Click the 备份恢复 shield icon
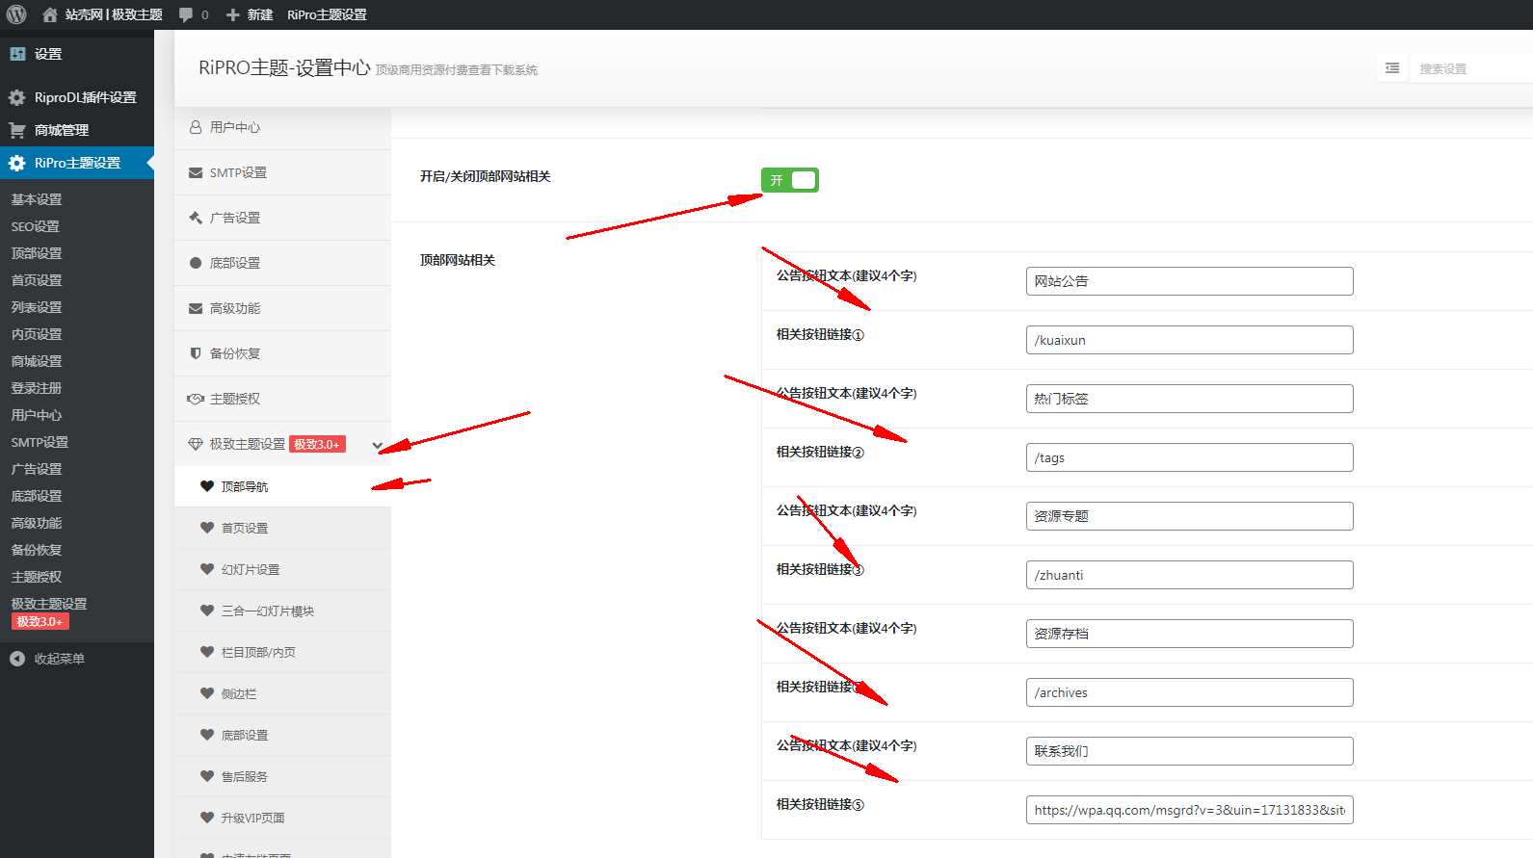The width and height of the screenshot is (1533, 858). coord(196,353)
